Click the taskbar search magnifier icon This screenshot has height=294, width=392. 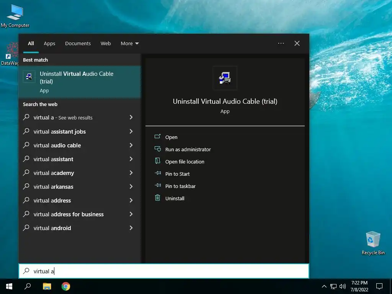(x=28, y=286)
